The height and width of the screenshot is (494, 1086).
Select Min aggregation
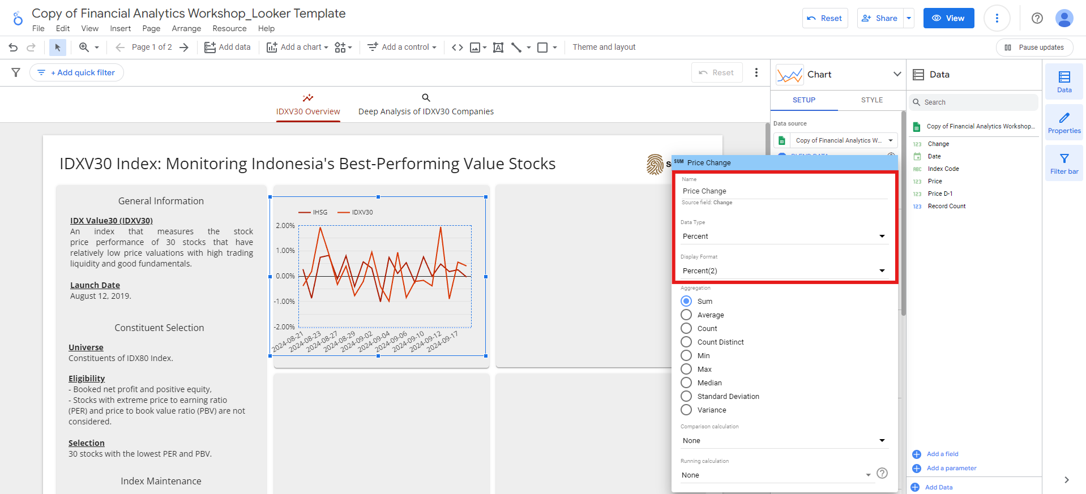686,355
